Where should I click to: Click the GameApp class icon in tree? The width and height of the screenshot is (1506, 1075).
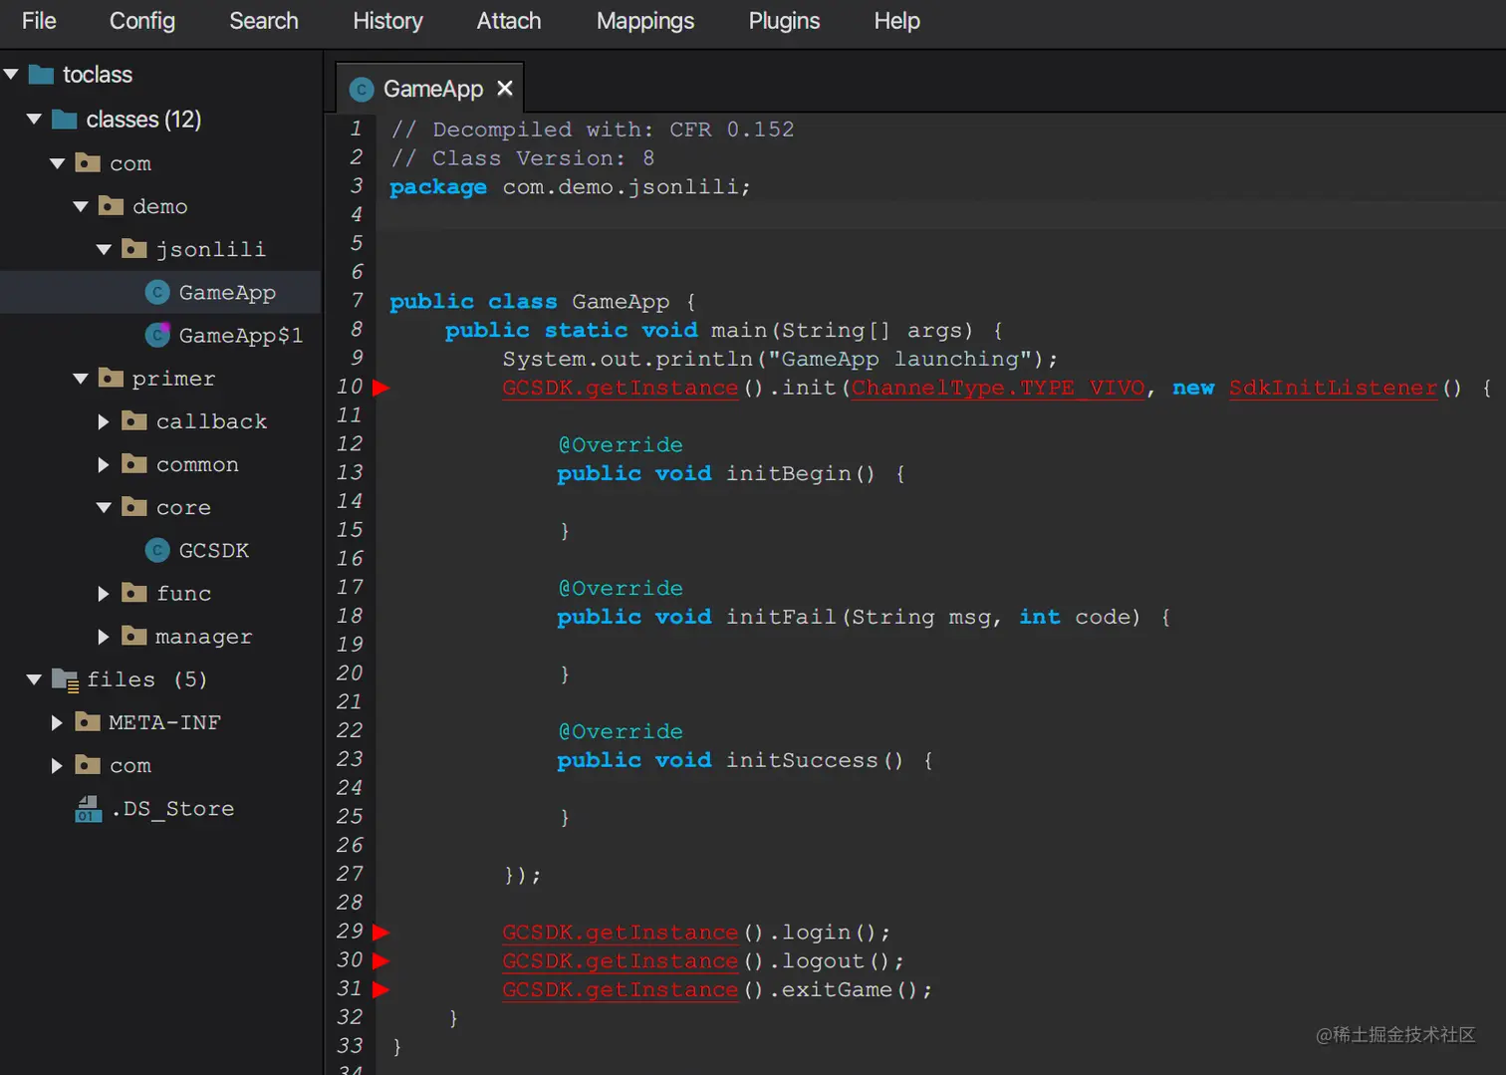point(157,292)
